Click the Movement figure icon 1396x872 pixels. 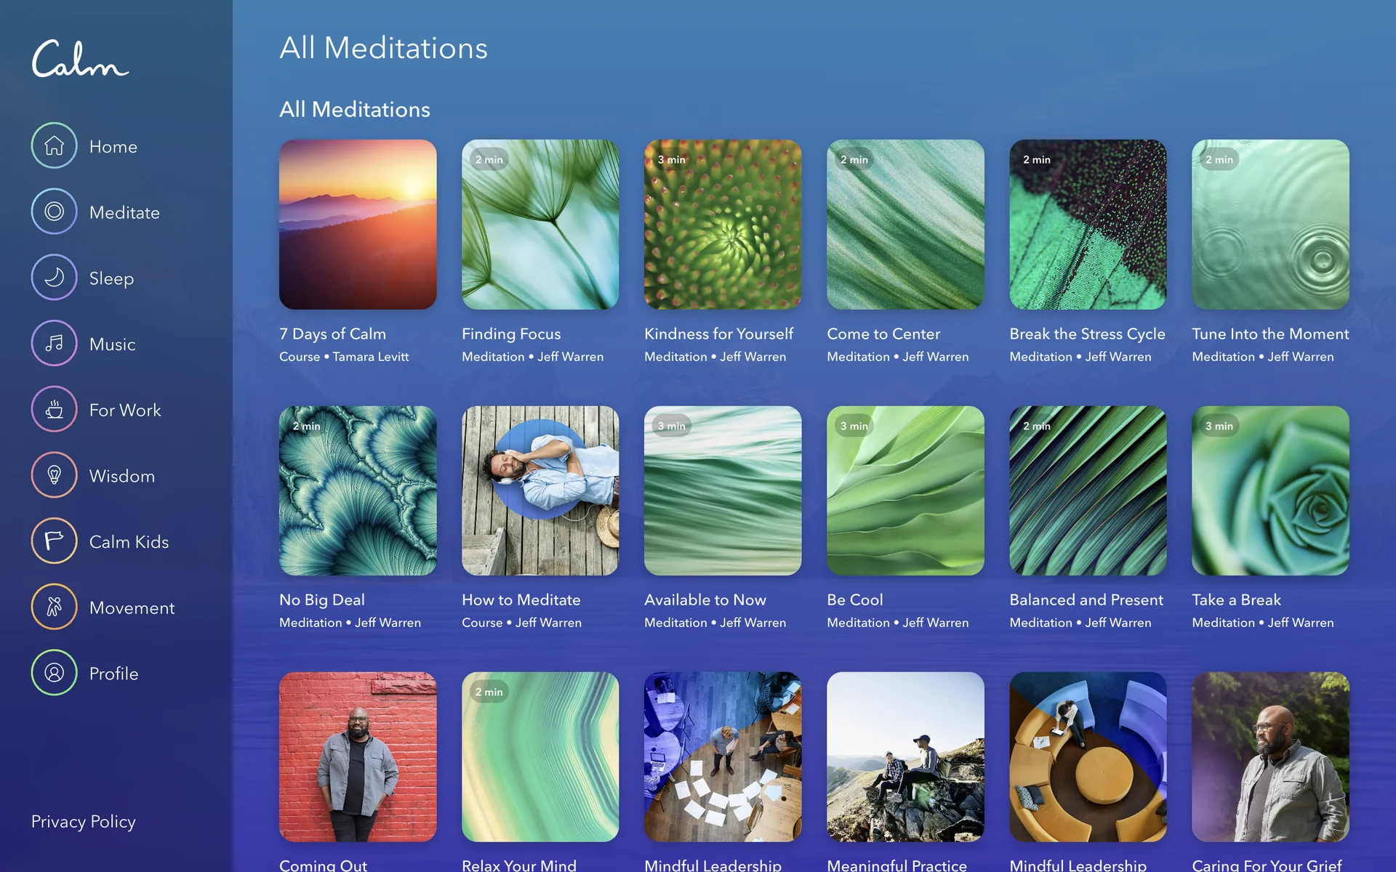[54, 607]
